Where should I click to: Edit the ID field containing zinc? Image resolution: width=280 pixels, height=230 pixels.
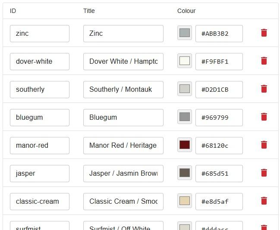coord(40,34)
